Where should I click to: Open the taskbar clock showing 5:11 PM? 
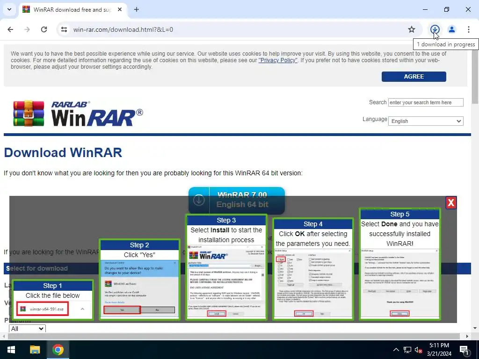[x=439, y=350]
